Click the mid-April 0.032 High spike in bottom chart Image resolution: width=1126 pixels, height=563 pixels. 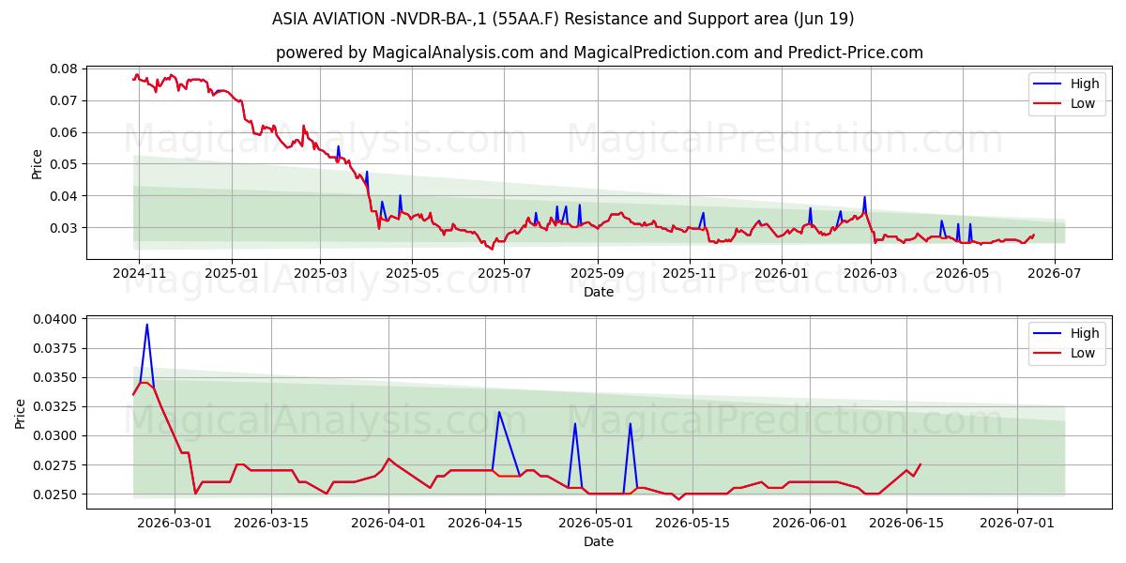[x=499, y=412]
